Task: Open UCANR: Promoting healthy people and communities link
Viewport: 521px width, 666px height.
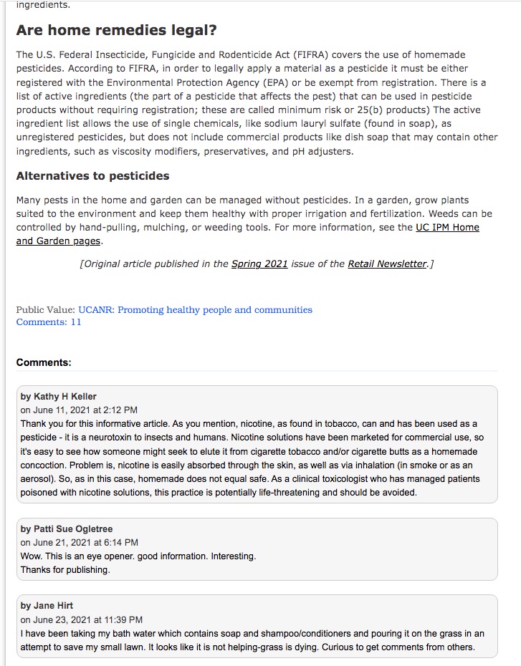Action: [x=195, y=309]
